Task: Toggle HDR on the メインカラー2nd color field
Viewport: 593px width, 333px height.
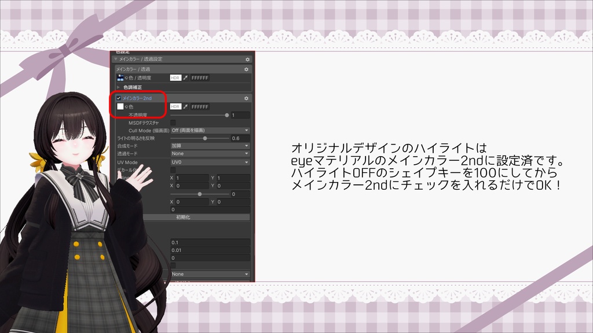Action: [176, 106]
